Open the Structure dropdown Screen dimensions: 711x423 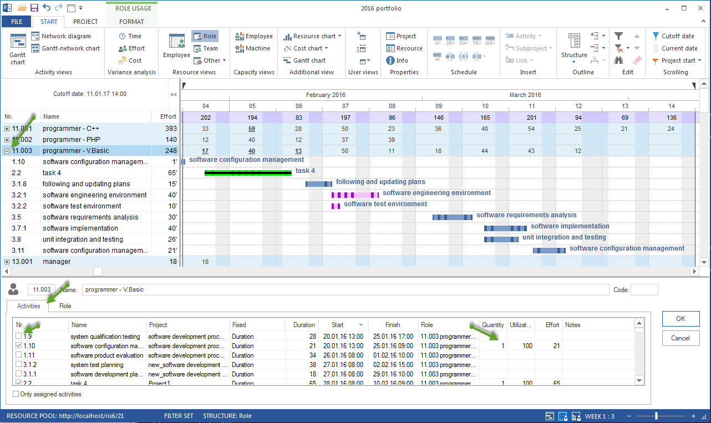coord(574,49)
